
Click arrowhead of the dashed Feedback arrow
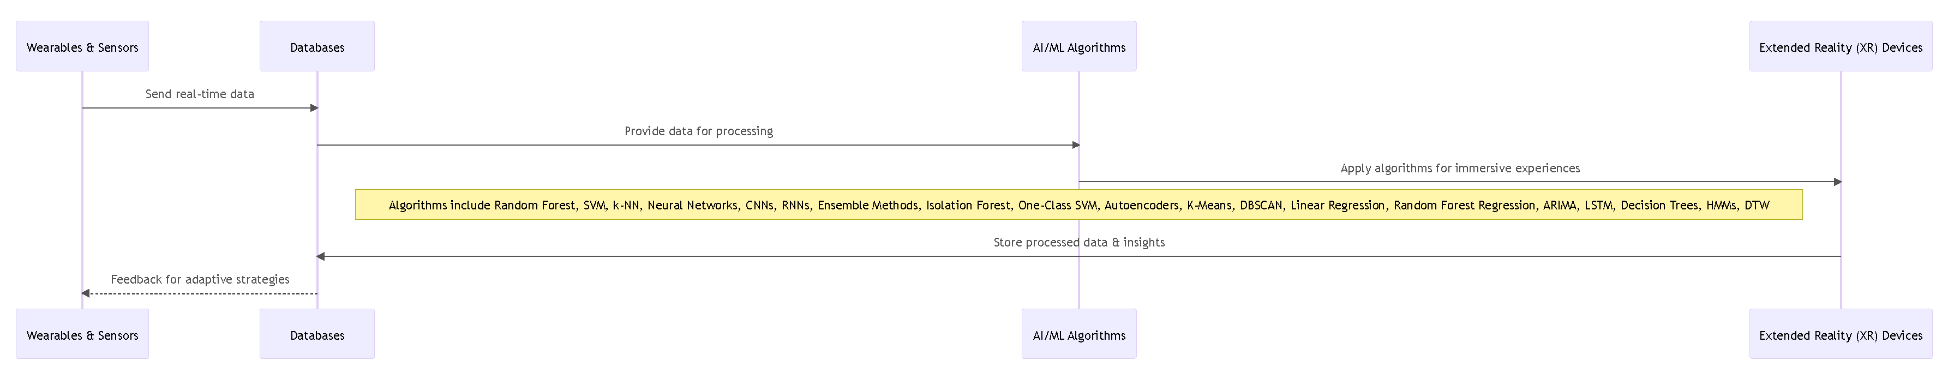coord(86,293)
